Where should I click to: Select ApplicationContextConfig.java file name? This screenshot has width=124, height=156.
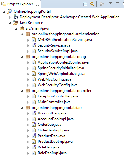(63, 62)
